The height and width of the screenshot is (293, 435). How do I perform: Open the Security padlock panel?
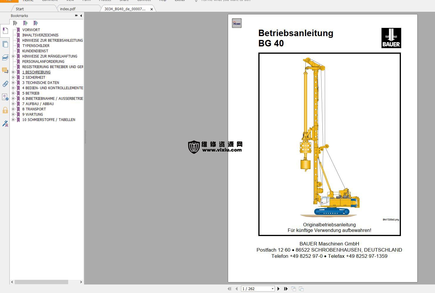(x=5, y=110)
